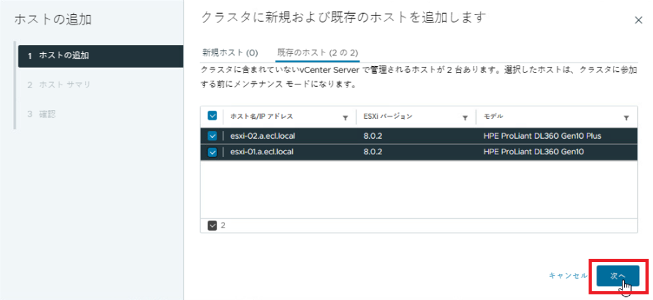Image resolution: width=653 pixels, height=300 pixels.
Task: Sort by the ホスト名/IP アドレス header
Action: [x=261, y=116]
